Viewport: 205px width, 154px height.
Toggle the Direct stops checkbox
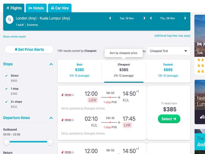(x=6, y=76)
